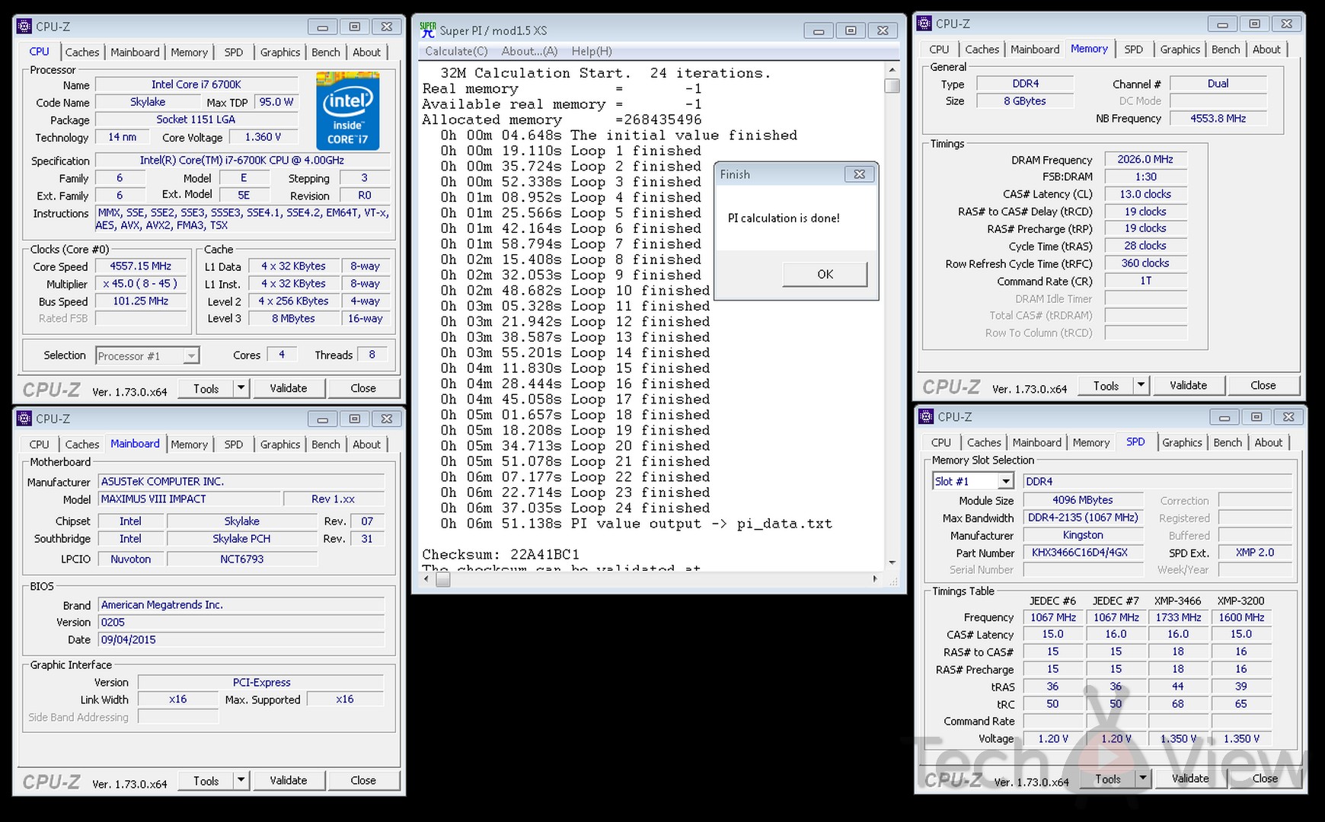This screenshot has height=822, width=1325.
Task: Open the Slot #1 memory slot dropdown
Action: pos(1006,481)
